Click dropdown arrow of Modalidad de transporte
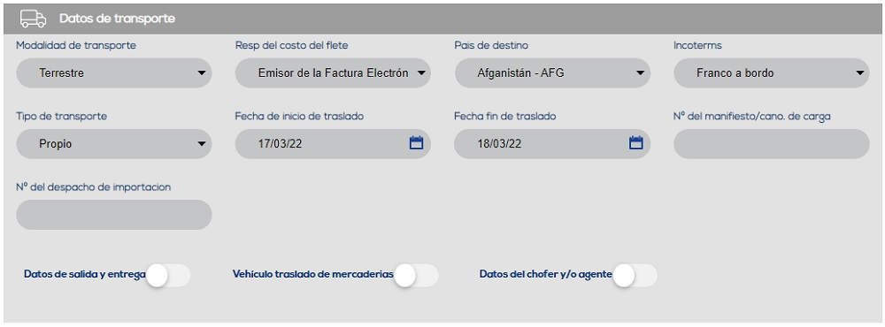The width and height of the screenshot is (885, 327). click(x=202, y=73)
